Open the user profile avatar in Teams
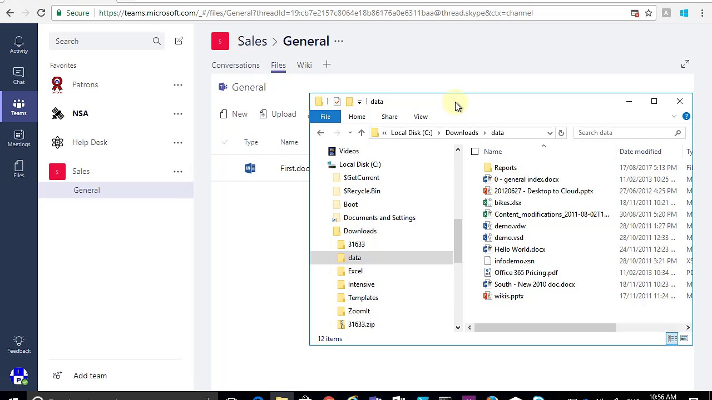 [19, 377]
